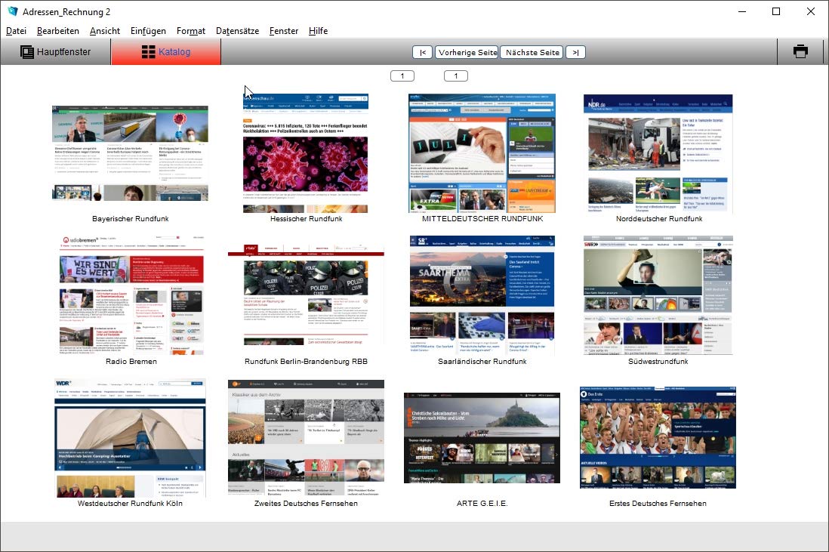Open Radio Bremen thumbnail
829x552 pixels.
coord(131,295)
